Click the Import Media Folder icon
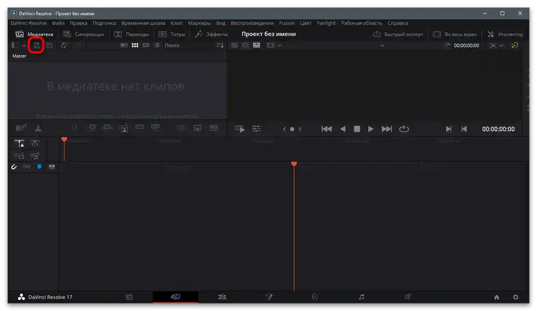This screenshot has width=537, height=311. pos(49,45)
